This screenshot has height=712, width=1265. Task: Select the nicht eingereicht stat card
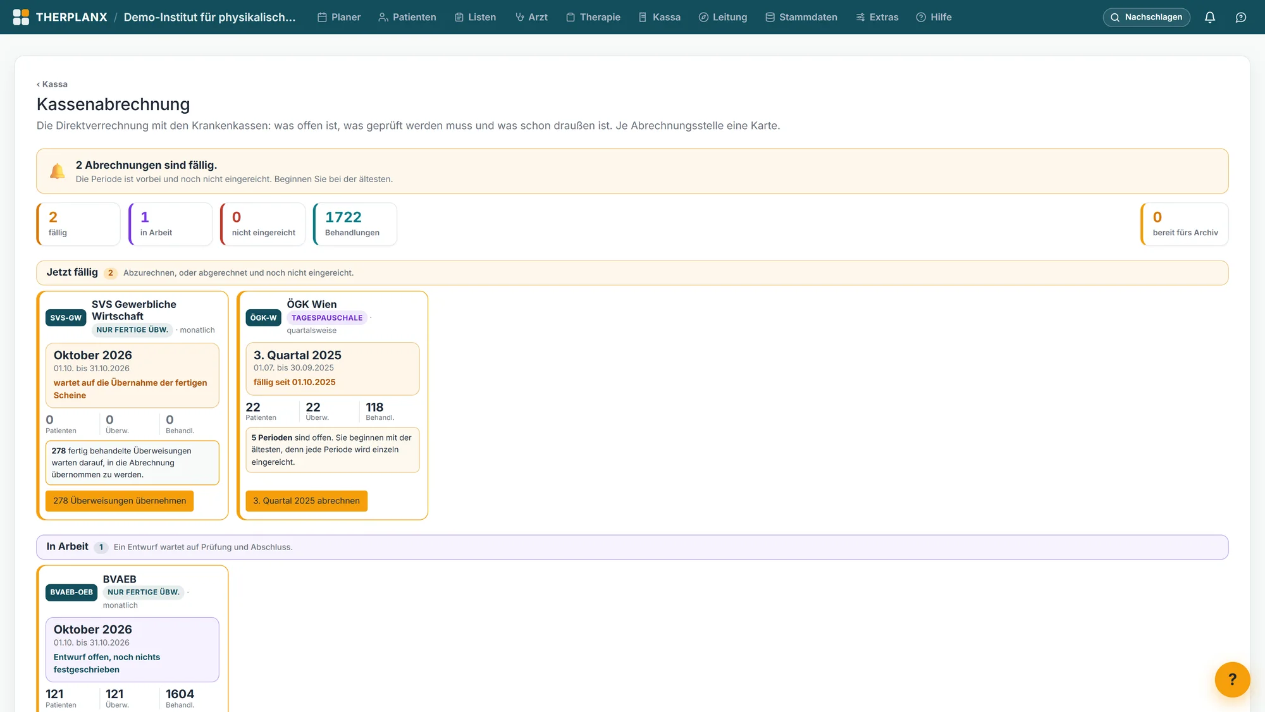[x=262, y=224]
